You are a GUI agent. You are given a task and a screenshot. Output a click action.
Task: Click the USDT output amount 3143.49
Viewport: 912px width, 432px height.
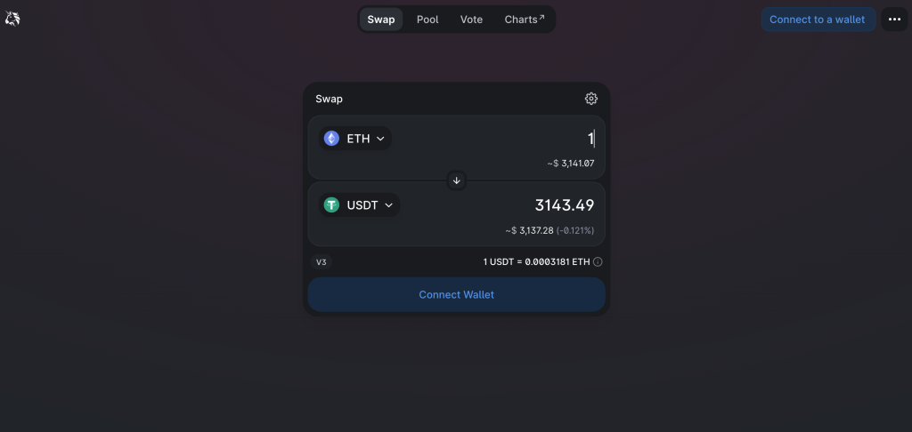tap(564, 205)
